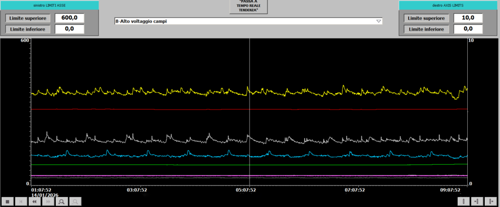Screen dimensions: 500x207
Task: Click the zoom in magnifier icon
Action: pos(62,201)
